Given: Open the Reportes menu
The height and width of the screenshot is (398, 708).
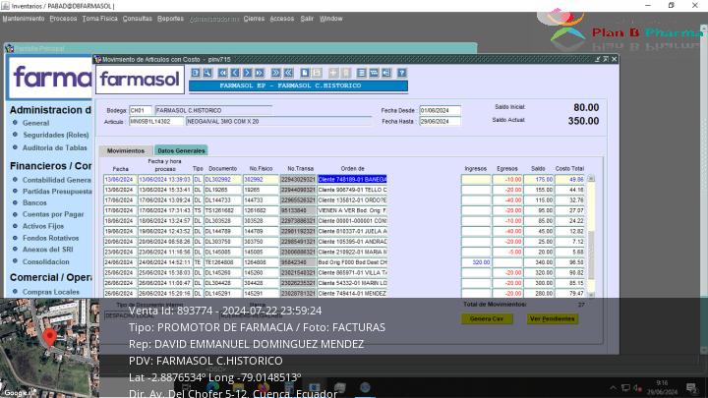Looking at the screenshot, I should click(171, 19).
